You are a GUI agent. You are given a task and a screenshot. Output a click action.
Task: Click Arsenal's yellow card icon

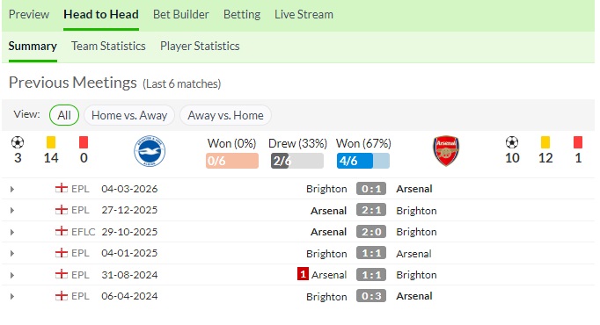point(545,142)
